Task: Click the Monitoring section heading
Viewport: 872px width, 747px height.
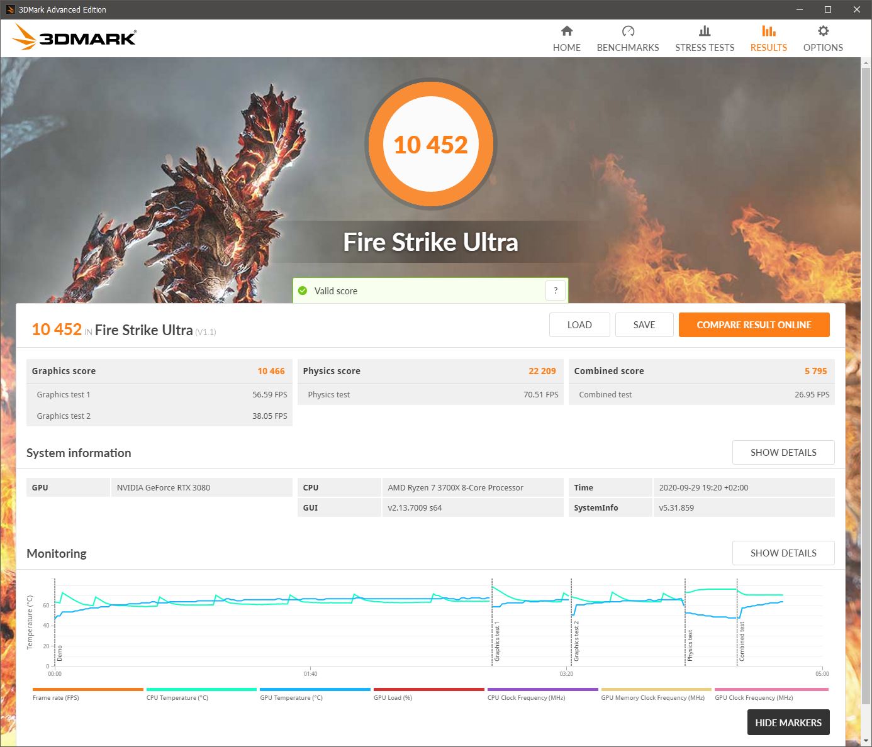Action: click(57, 553)
